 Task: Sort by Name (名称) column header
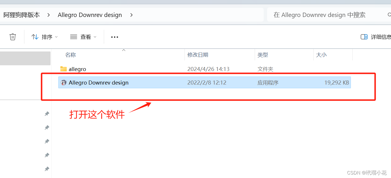(70, 55)
